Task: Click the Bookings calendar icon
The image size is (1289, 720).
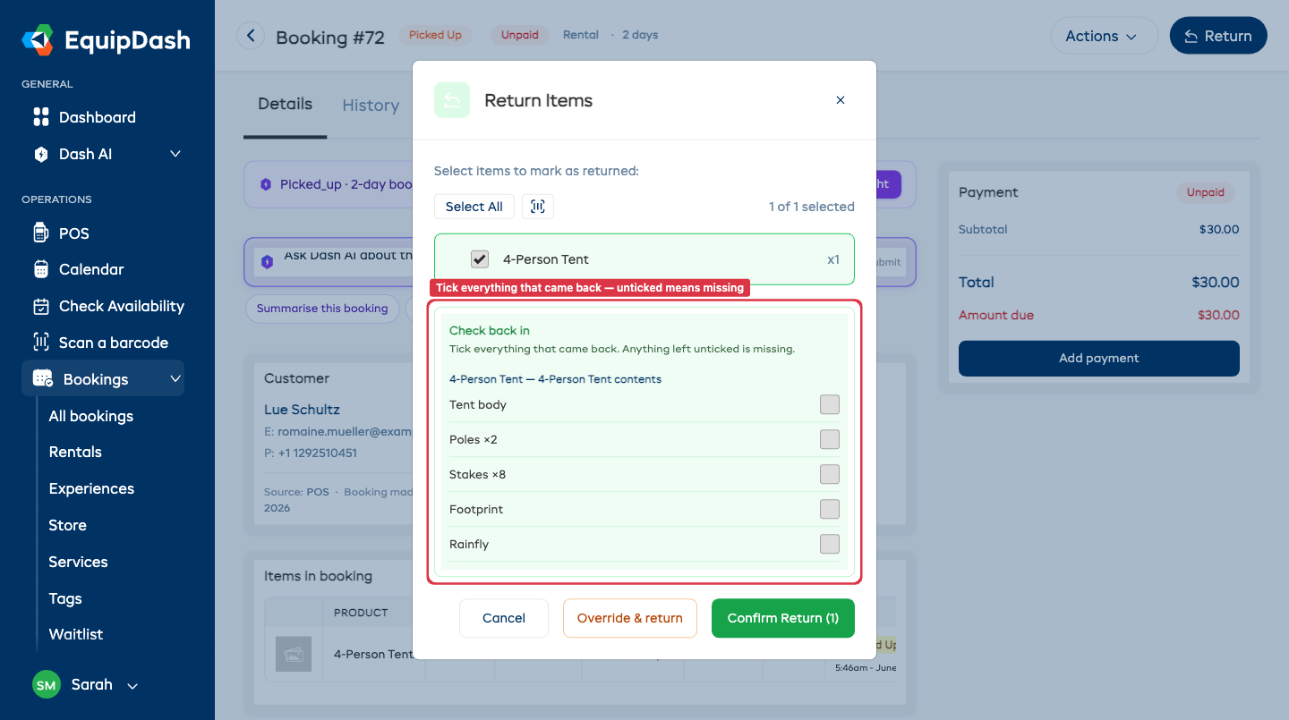Action: [x=42, y=379]
